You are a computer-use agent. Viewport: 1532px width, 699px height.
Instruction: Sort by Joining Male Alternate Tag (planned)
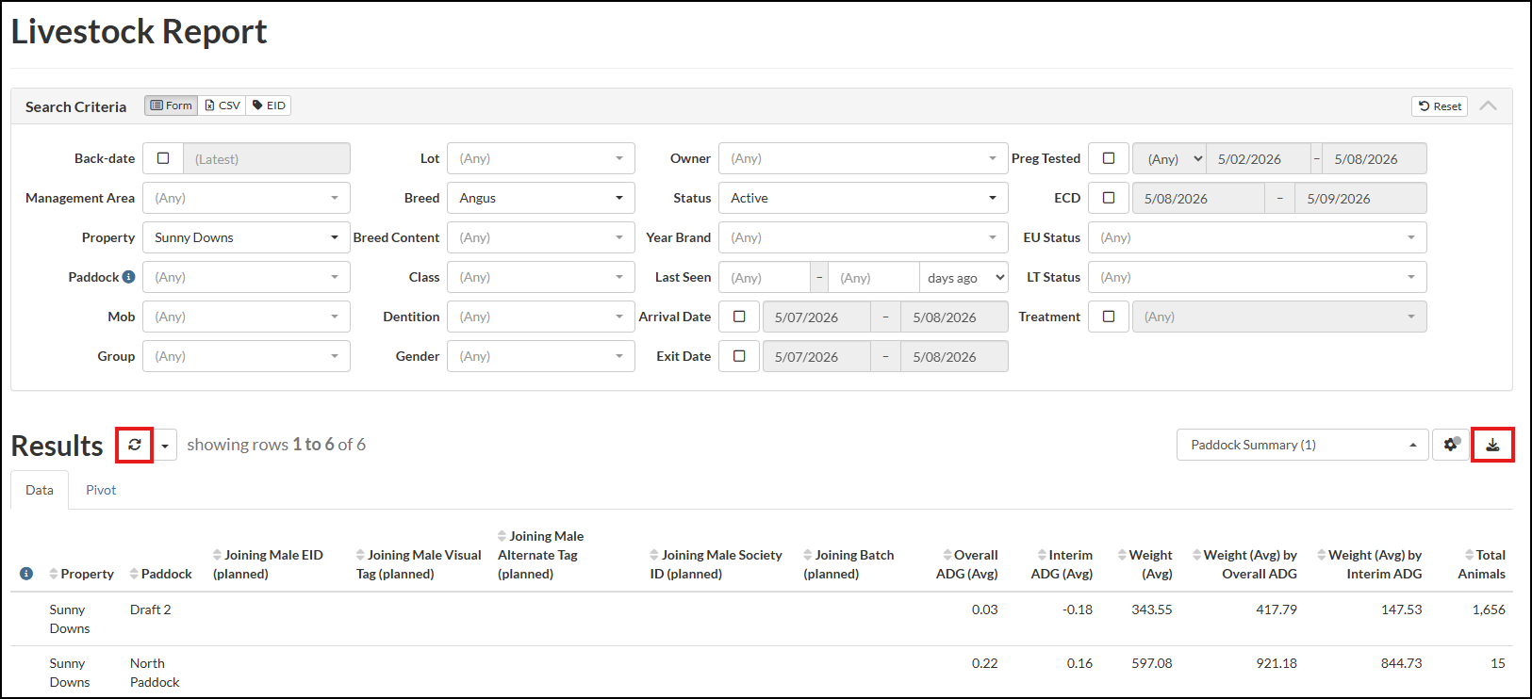540,555
